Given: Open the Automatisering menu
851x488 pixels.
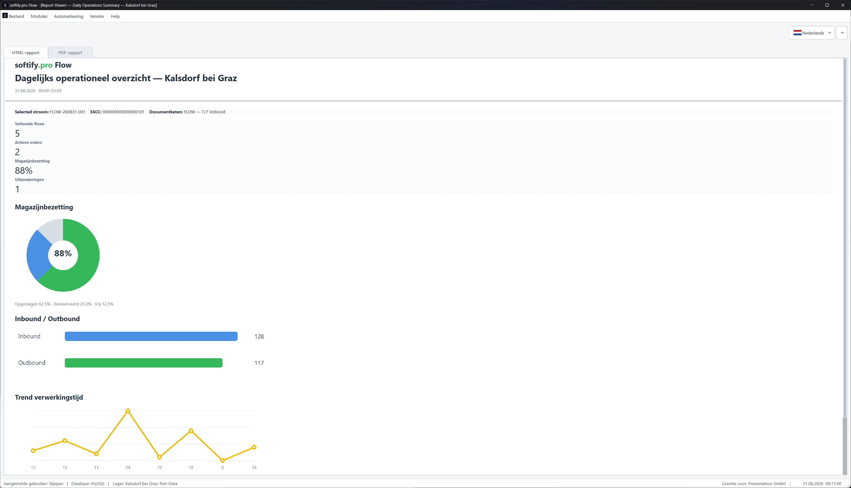Looking at the screenshot, I should (69, 16).
